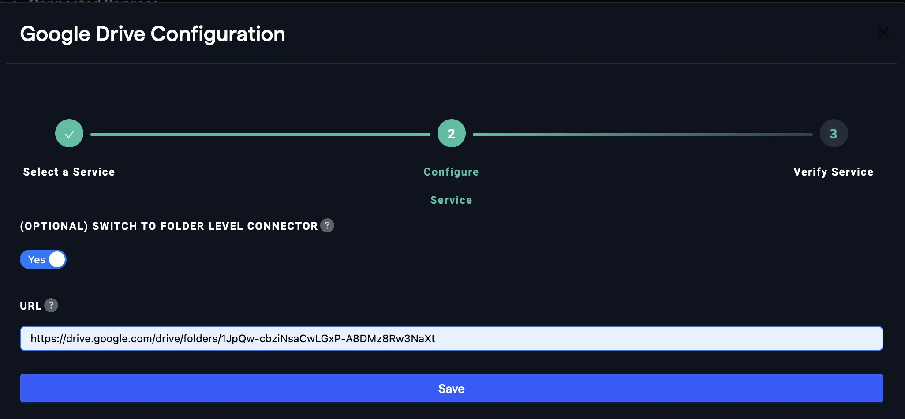Click the Google Drive Configuration title
This screenshot has height=419, width=905.
pyautogui.click(x=152, y=34)
